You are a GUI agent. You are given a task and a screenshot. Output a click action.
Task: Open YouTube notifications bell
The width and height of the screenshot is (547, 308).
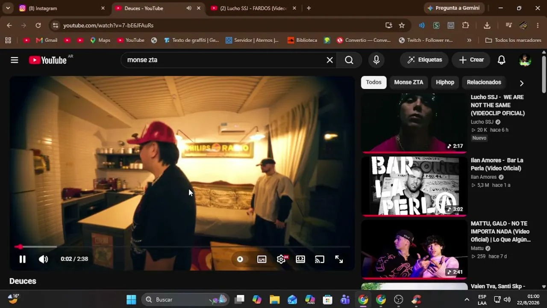click(502, 60)
